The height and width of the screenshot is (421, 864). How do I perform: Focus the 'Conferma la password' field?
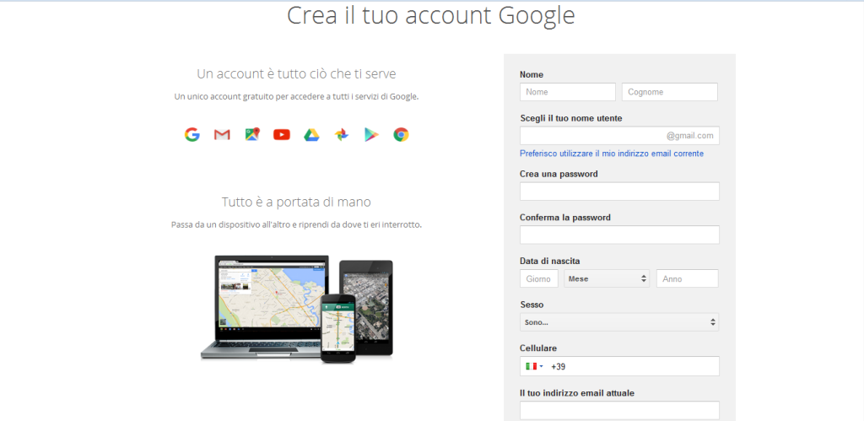click(x=619, y=235)
